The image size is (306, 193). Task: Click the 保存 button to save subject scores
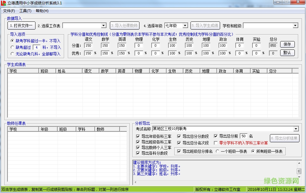tap(287, 44)
